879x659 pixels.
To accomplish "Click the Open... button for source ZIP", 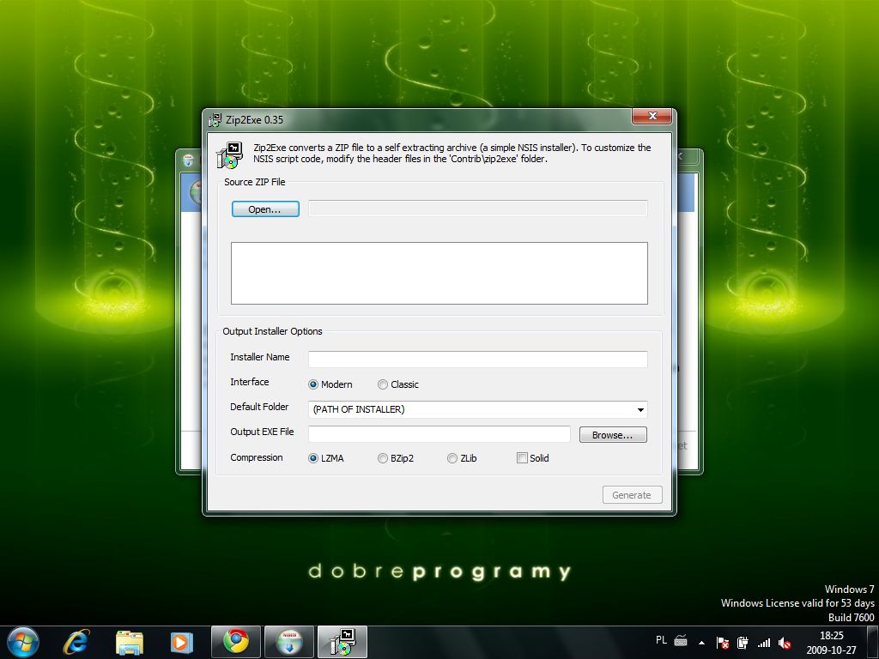I will pos(265,209).
